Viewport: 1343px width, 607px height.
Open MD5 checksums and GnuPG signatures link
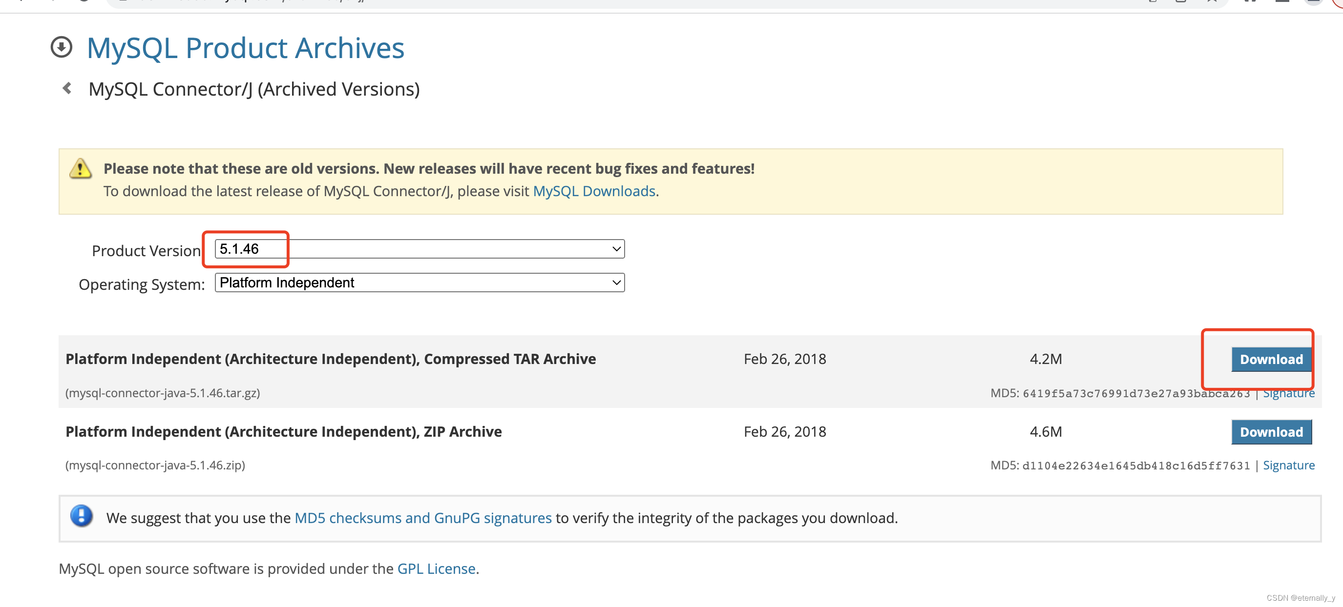[x=423, y=518]
